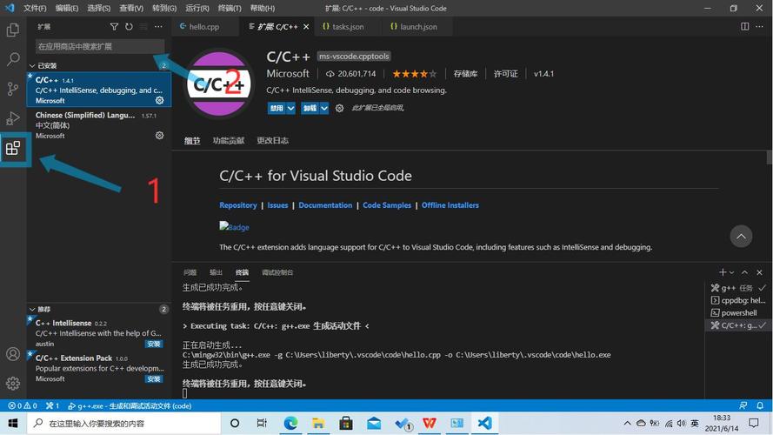Image resolution: width=773 pixels, height=435 pixels.
Task: Show hidden system tray icons
Action: pyautogui.click(x=627, y=423)
